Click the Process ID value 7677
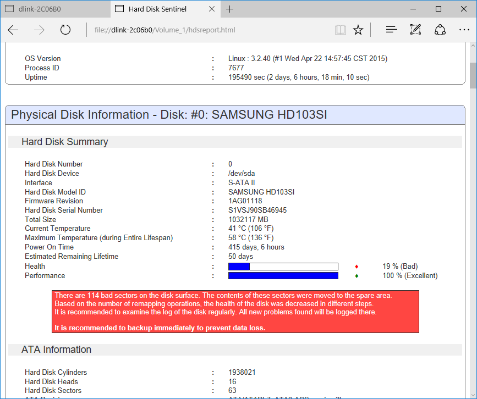Image resolution: width=477 pixels, height=399 pixels. tap(236, 68)
